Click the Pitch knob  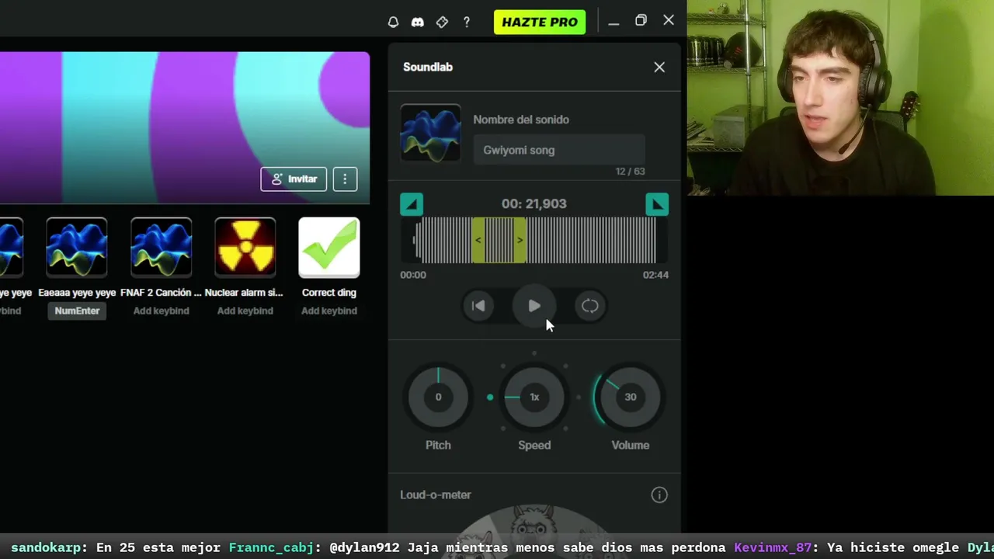coord(438,397)
